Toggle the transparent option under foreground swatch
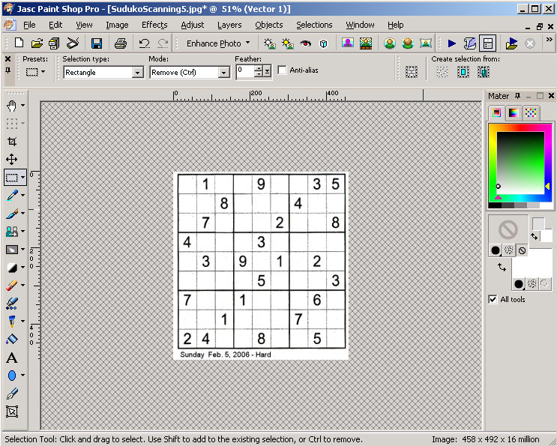The image size is (557, 446). coord(522,250)
